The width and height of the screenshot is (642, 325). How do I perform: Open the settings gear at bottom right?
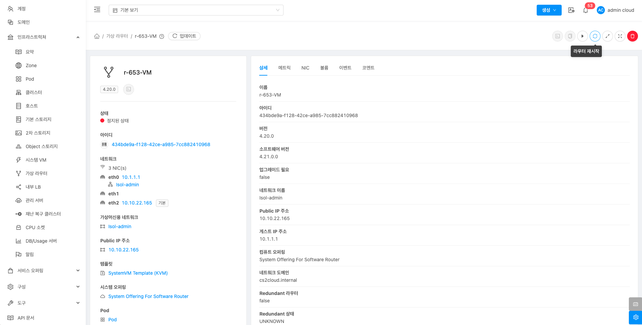point(635,317)
